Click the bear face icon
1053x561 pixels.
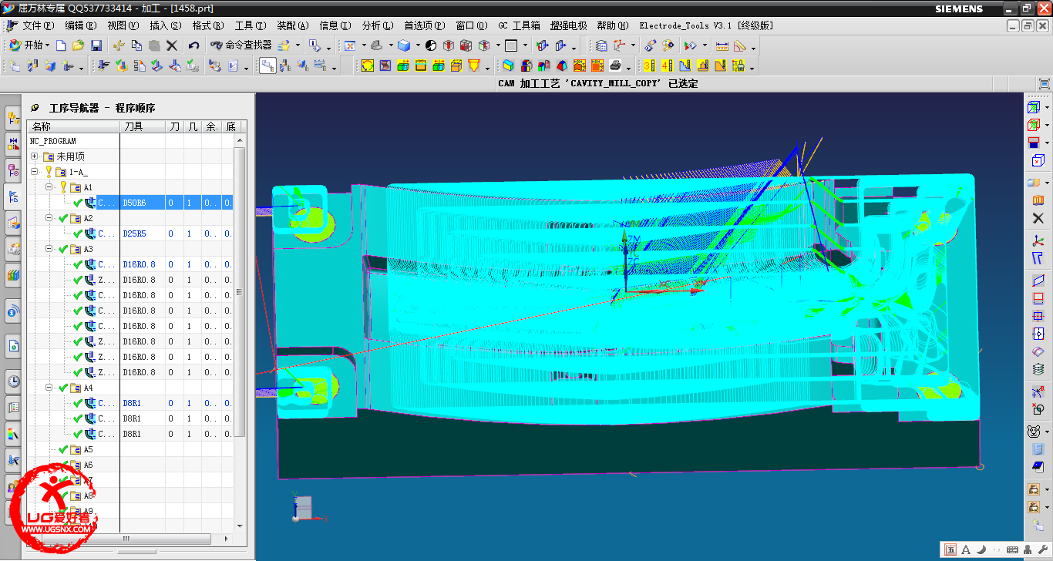(1034, 432)
